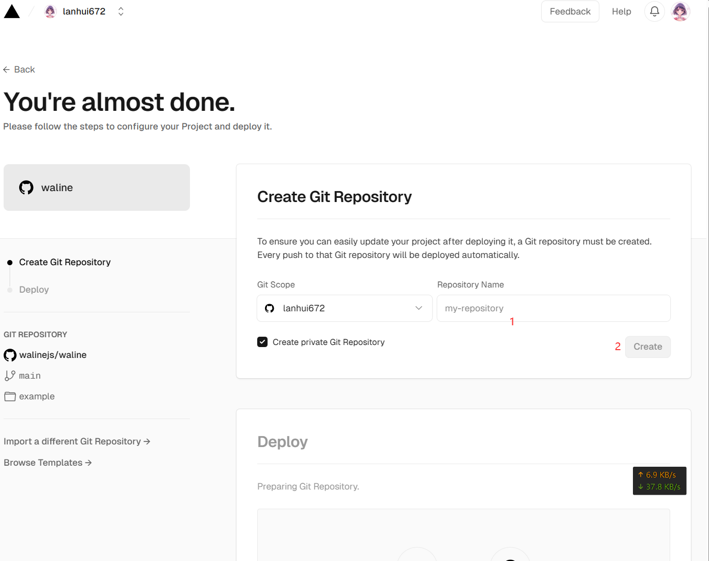Click the folder icon next to example
The width and height of the screenshot is (709, 561).
pos(10,396)
